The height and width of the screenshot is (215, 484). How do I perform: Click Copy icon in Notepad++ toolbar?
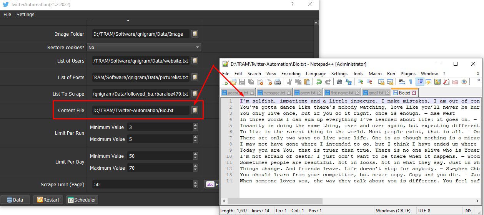[298, 82]
